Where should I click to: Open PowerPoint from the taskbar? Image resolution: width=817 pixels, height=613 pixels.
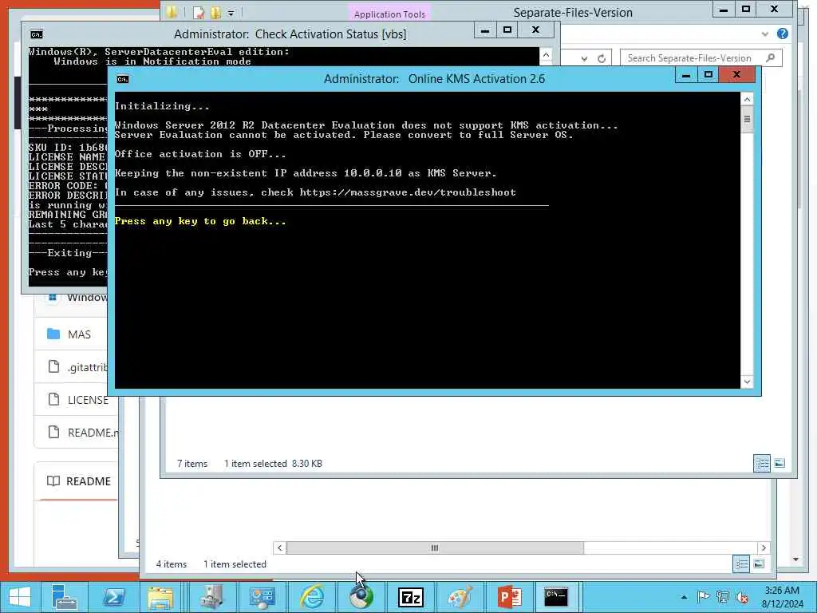(x=510, y=597)
